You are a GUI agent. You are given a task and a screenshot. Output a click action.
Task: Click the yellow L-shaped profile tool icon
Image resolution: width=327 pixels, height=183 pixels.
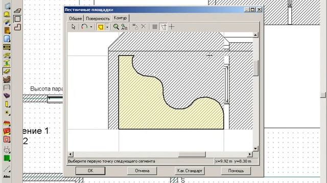7,104
